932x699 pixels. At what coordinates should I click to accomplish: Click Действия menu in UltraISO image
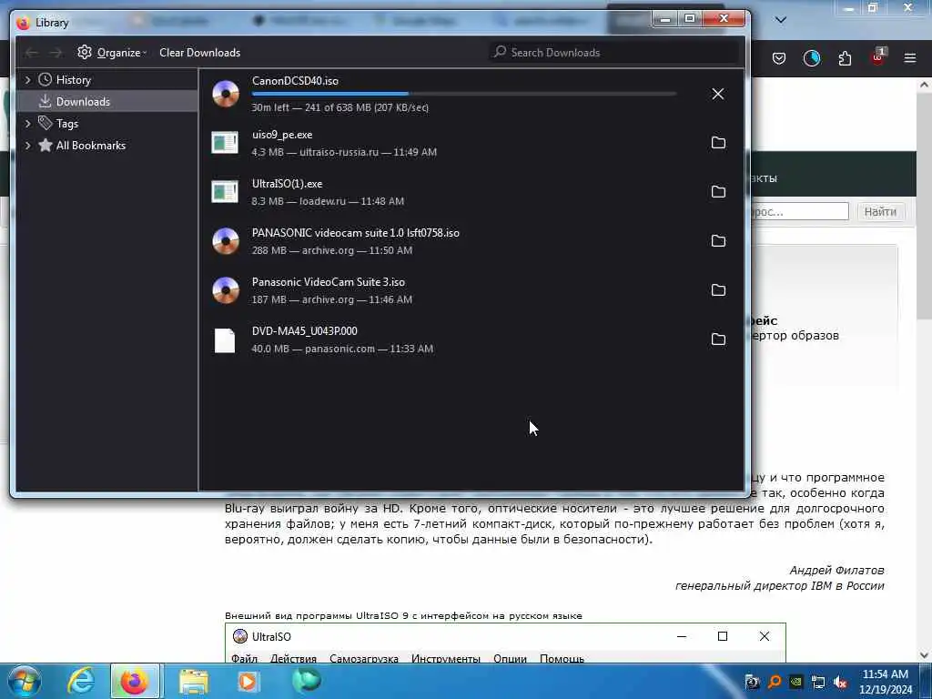tap(294, 658)
